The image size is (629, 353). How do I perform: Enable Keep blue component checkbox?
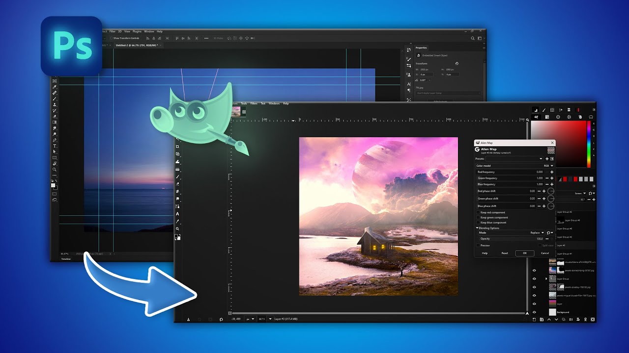478,223
